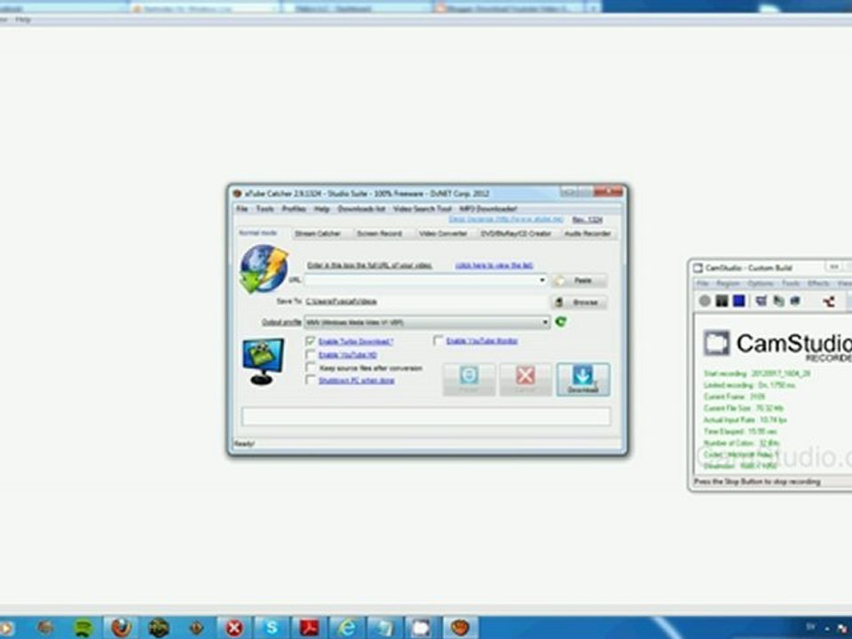Click the red X circle taskbar icon

point(234,628)
